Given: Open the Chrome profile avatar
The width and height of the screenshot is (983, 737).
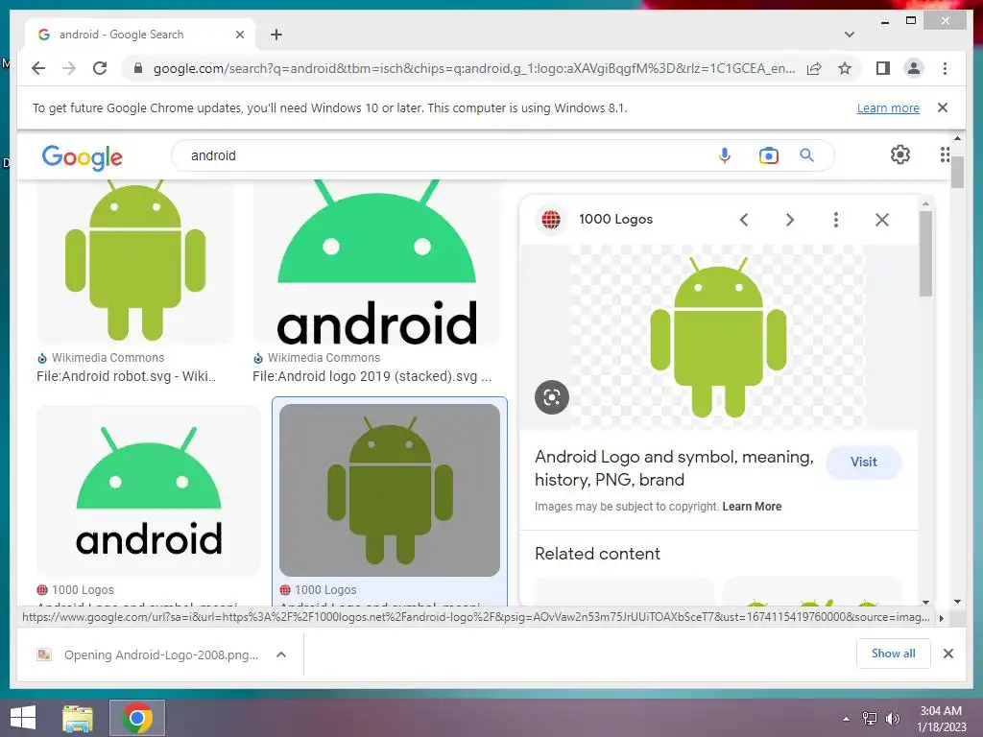Looking at the screenshot, I should [x=914, y=68].
